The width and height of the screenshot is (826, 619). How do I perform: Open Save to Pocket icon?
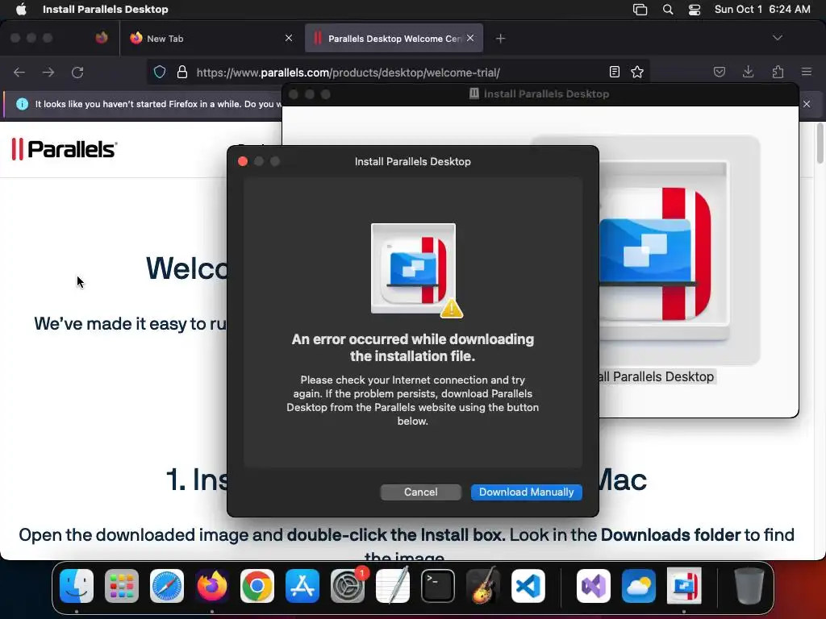coord(719,72)
